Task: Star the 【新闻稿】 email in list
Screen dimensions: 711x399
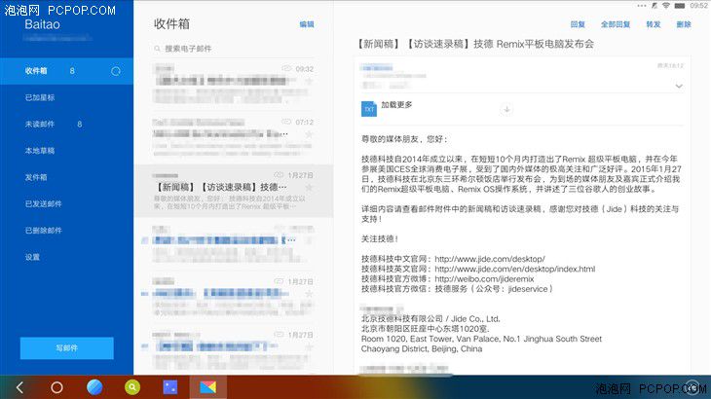Action: [x=309, y=188]
